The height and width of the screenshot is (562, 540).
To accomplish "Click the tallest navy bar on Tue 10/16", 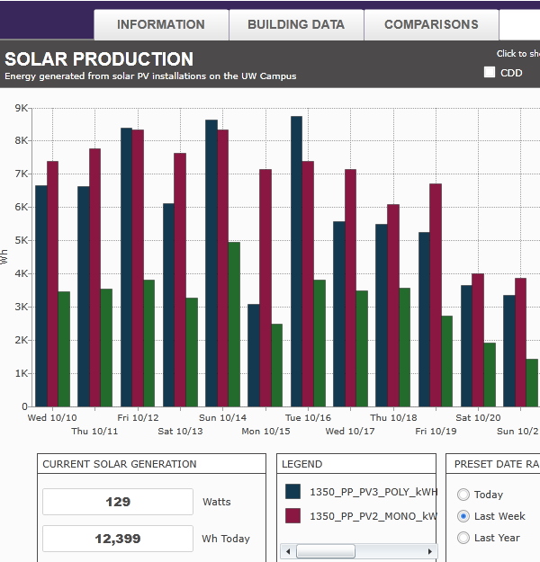I will tap(296, 261).
